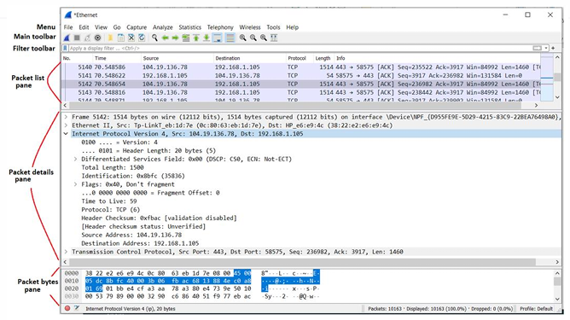This screenshot has width=570, height=320.
Task: Open the Tools menu
Action: [273, 27]
